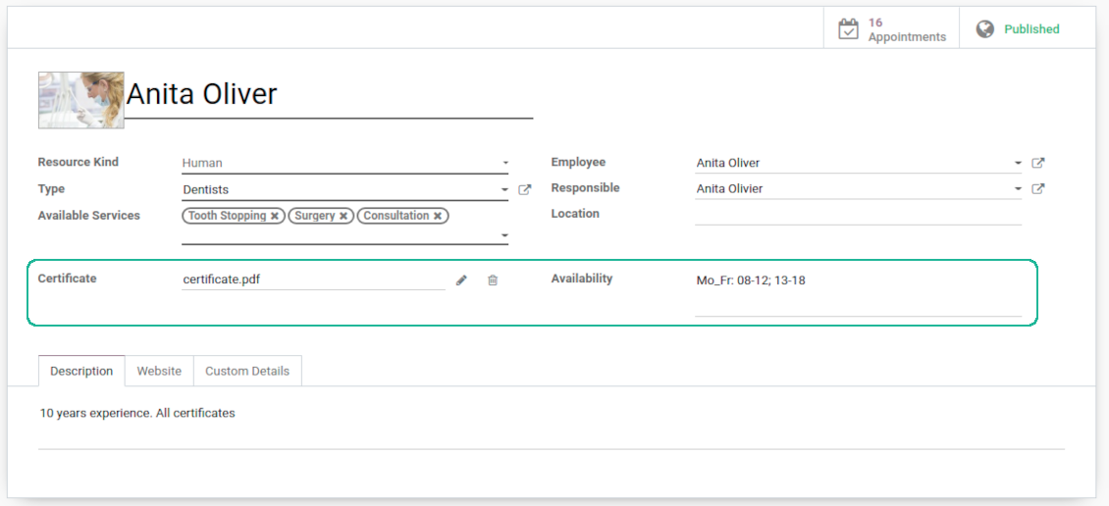The width and height of the screenshot is (1109, 506).
Task: Expand the Employee dropdown arrow
Action: pyautogui.click(x=1018, y=164)
